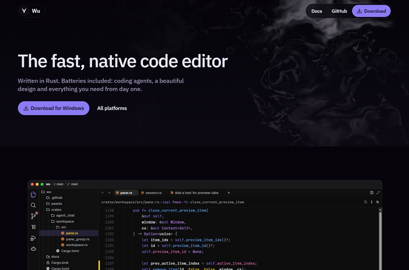Open the Agent robot panel icon
The width and height of the screenshot is (409, 270).
pyautogui.click(x=33, y=249)
